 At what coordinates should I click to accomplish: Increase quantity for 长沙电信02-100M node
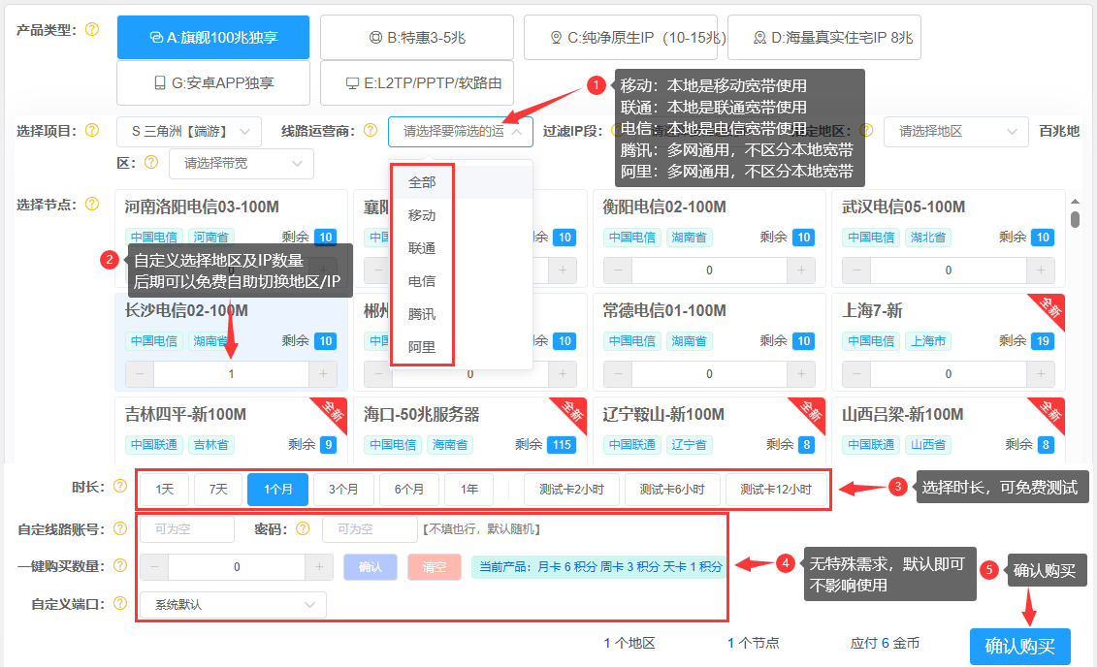[323, 373]
